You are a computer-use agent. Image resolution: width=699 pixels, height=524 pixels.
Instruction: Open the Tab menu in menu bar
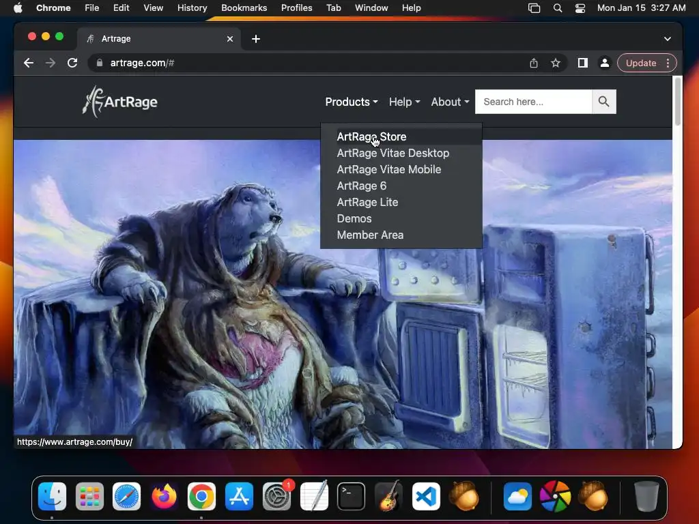(x=333, y=8)
